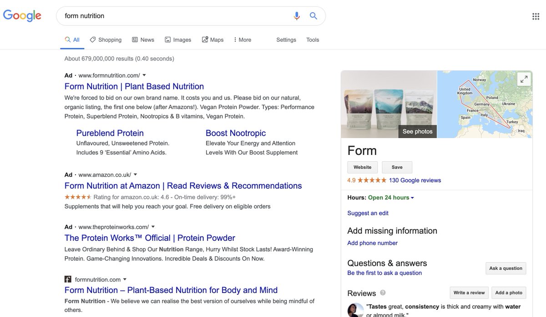Expand the Open 24 hours dropdown
Image resolution: width=546 pixels, height=317 pixels.
[x=391, y=198]
